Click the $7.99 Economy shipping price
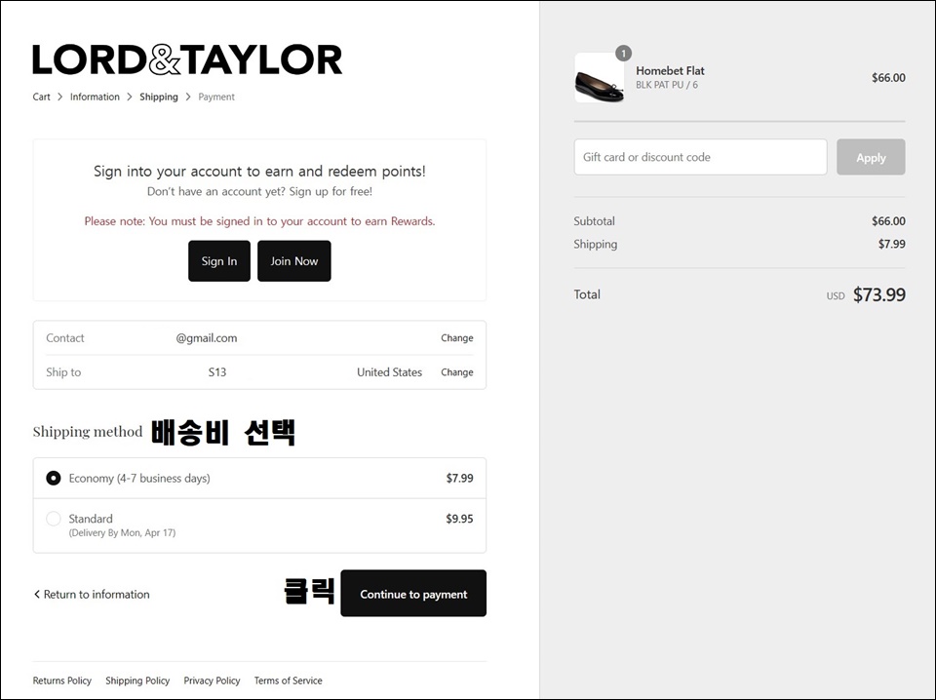Image resolution: width=936 pixels, height=700 pixels. [x=459, y=478]
